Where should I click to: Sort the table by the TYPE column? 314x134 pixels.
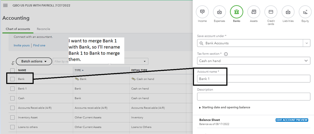coord(79,70)
